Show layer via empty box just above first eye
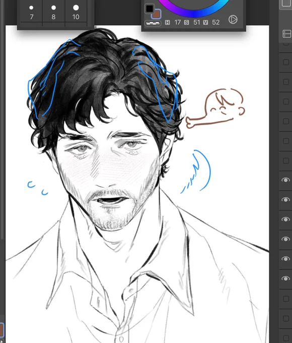Viewport: 292px width, 343px height. (x=286, y=161)
